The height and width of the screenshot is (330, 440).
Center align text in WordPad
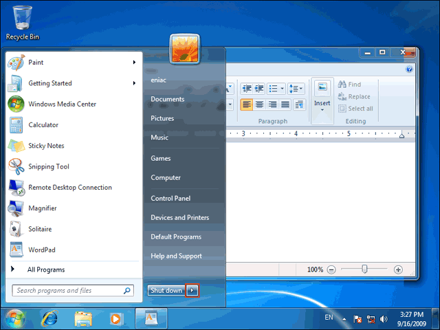click(x=260, y=104)
